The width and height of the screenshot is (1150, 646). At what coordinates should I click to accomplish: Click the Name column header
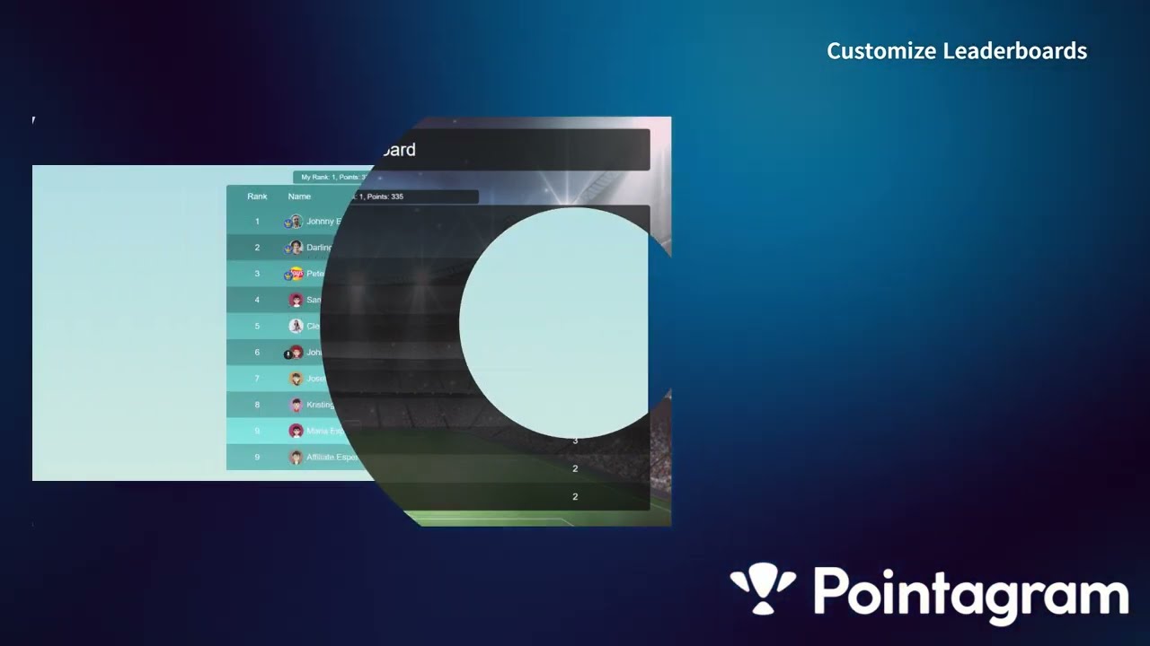pos(299,196)
